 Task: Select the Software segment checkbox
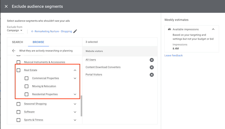18,112
